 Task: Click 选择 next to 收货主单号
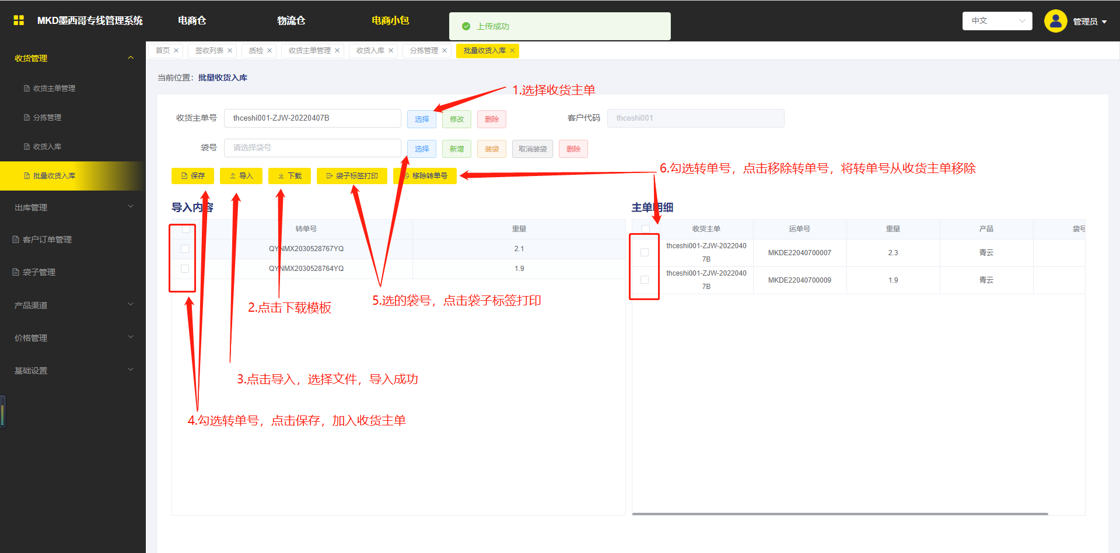pos(422,119)
